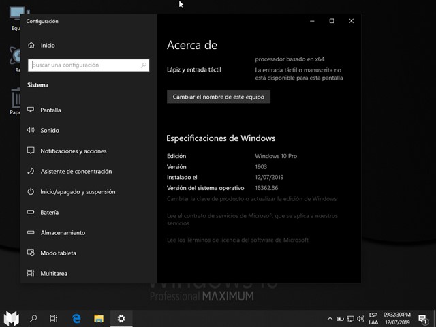
Task: Open link to change product key or edition
Action: point(251,199)
